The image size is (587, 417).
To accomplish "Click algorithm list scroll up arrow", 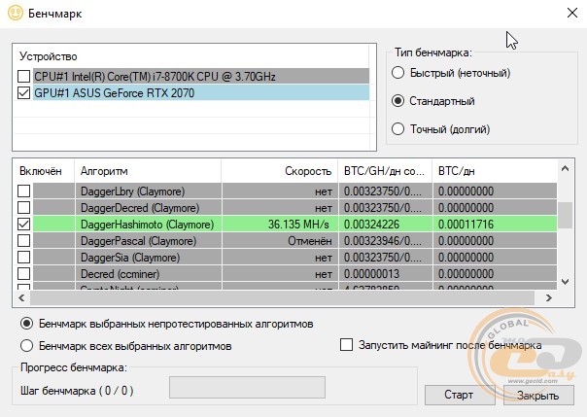I will pos(566,169).
